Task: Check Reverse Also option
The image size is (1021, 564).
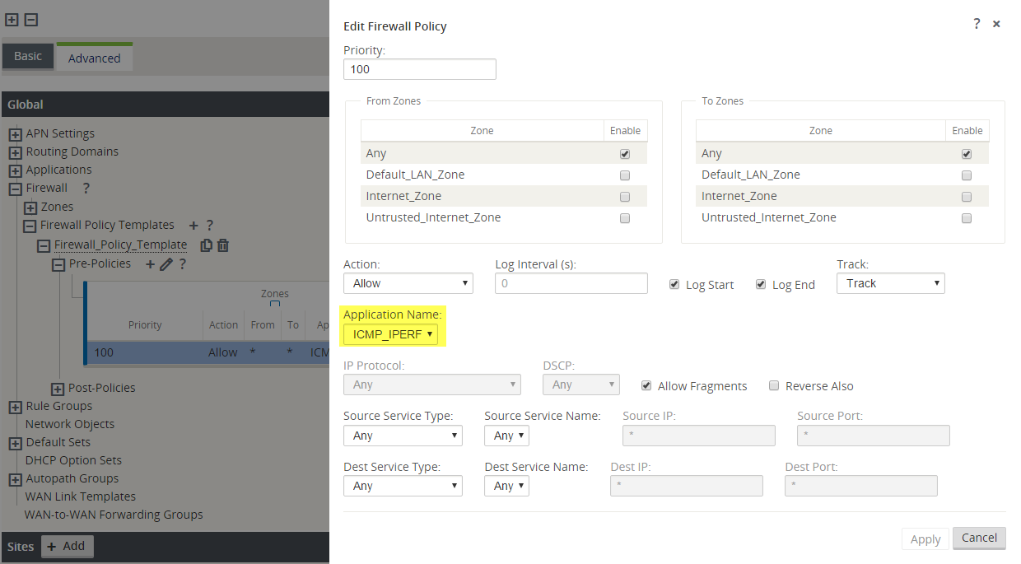Action: click(774, 385)
